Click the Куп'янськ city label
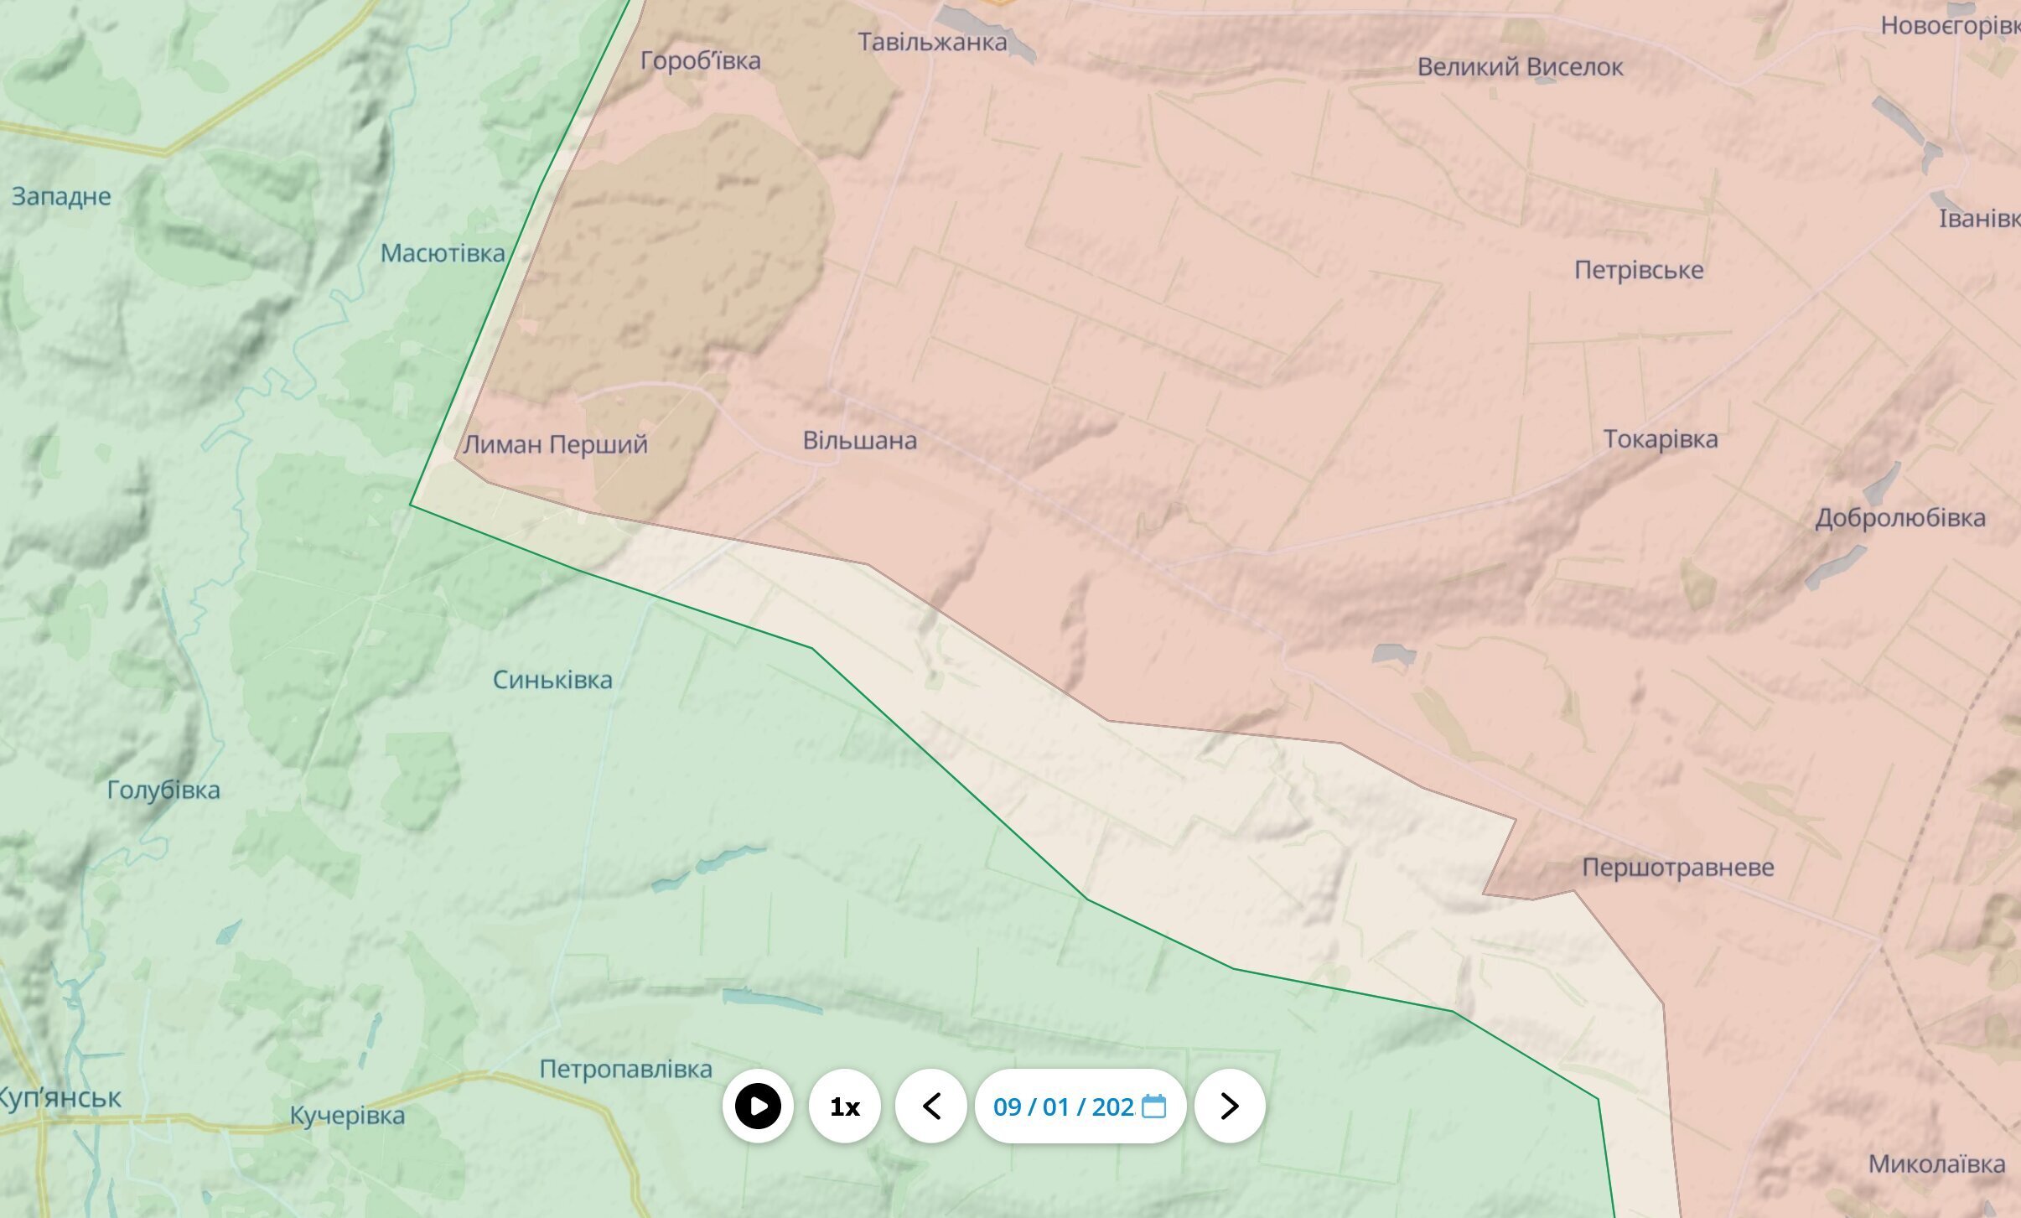Screen dimensions: 2021x1218 pyautogui.click(x=59, y=1098)
